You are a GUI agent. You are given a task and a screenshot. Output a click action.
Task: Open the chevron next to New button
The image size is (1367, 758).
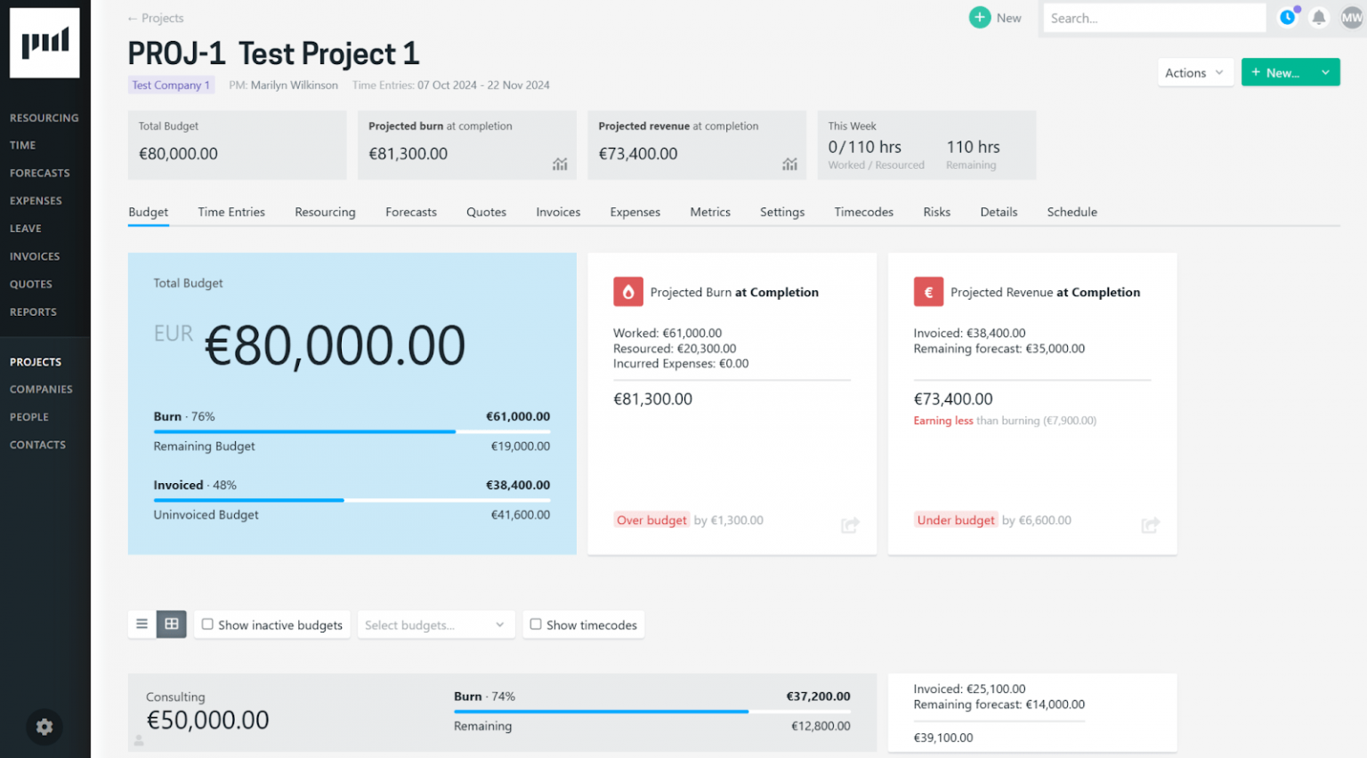tap(1325, 72)
